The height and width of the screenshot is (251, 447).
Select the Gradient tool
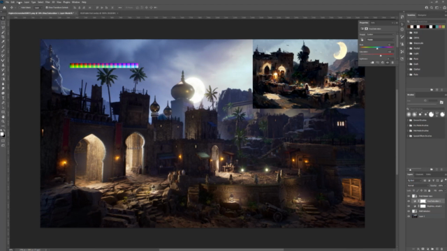(x=3, y=79)
